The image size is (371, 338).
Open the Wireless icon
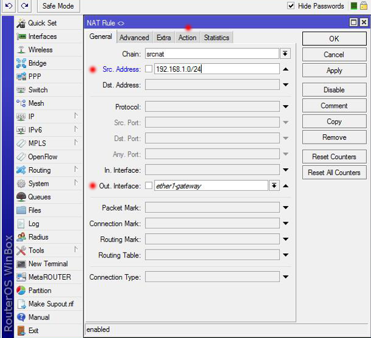[x=21, y=50]
